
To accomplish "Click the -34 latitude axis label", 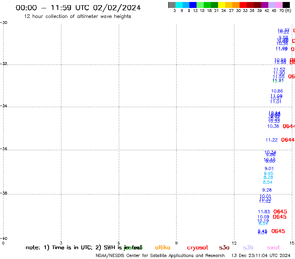I will coord(4,106).
